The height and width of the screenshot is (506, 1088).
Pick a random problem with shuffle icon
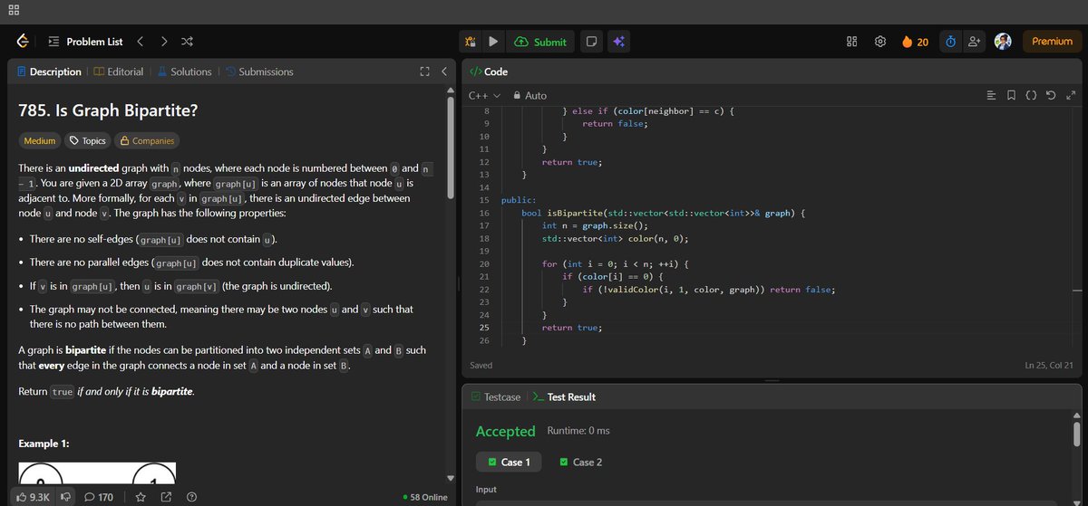click(x=187, y=42)
